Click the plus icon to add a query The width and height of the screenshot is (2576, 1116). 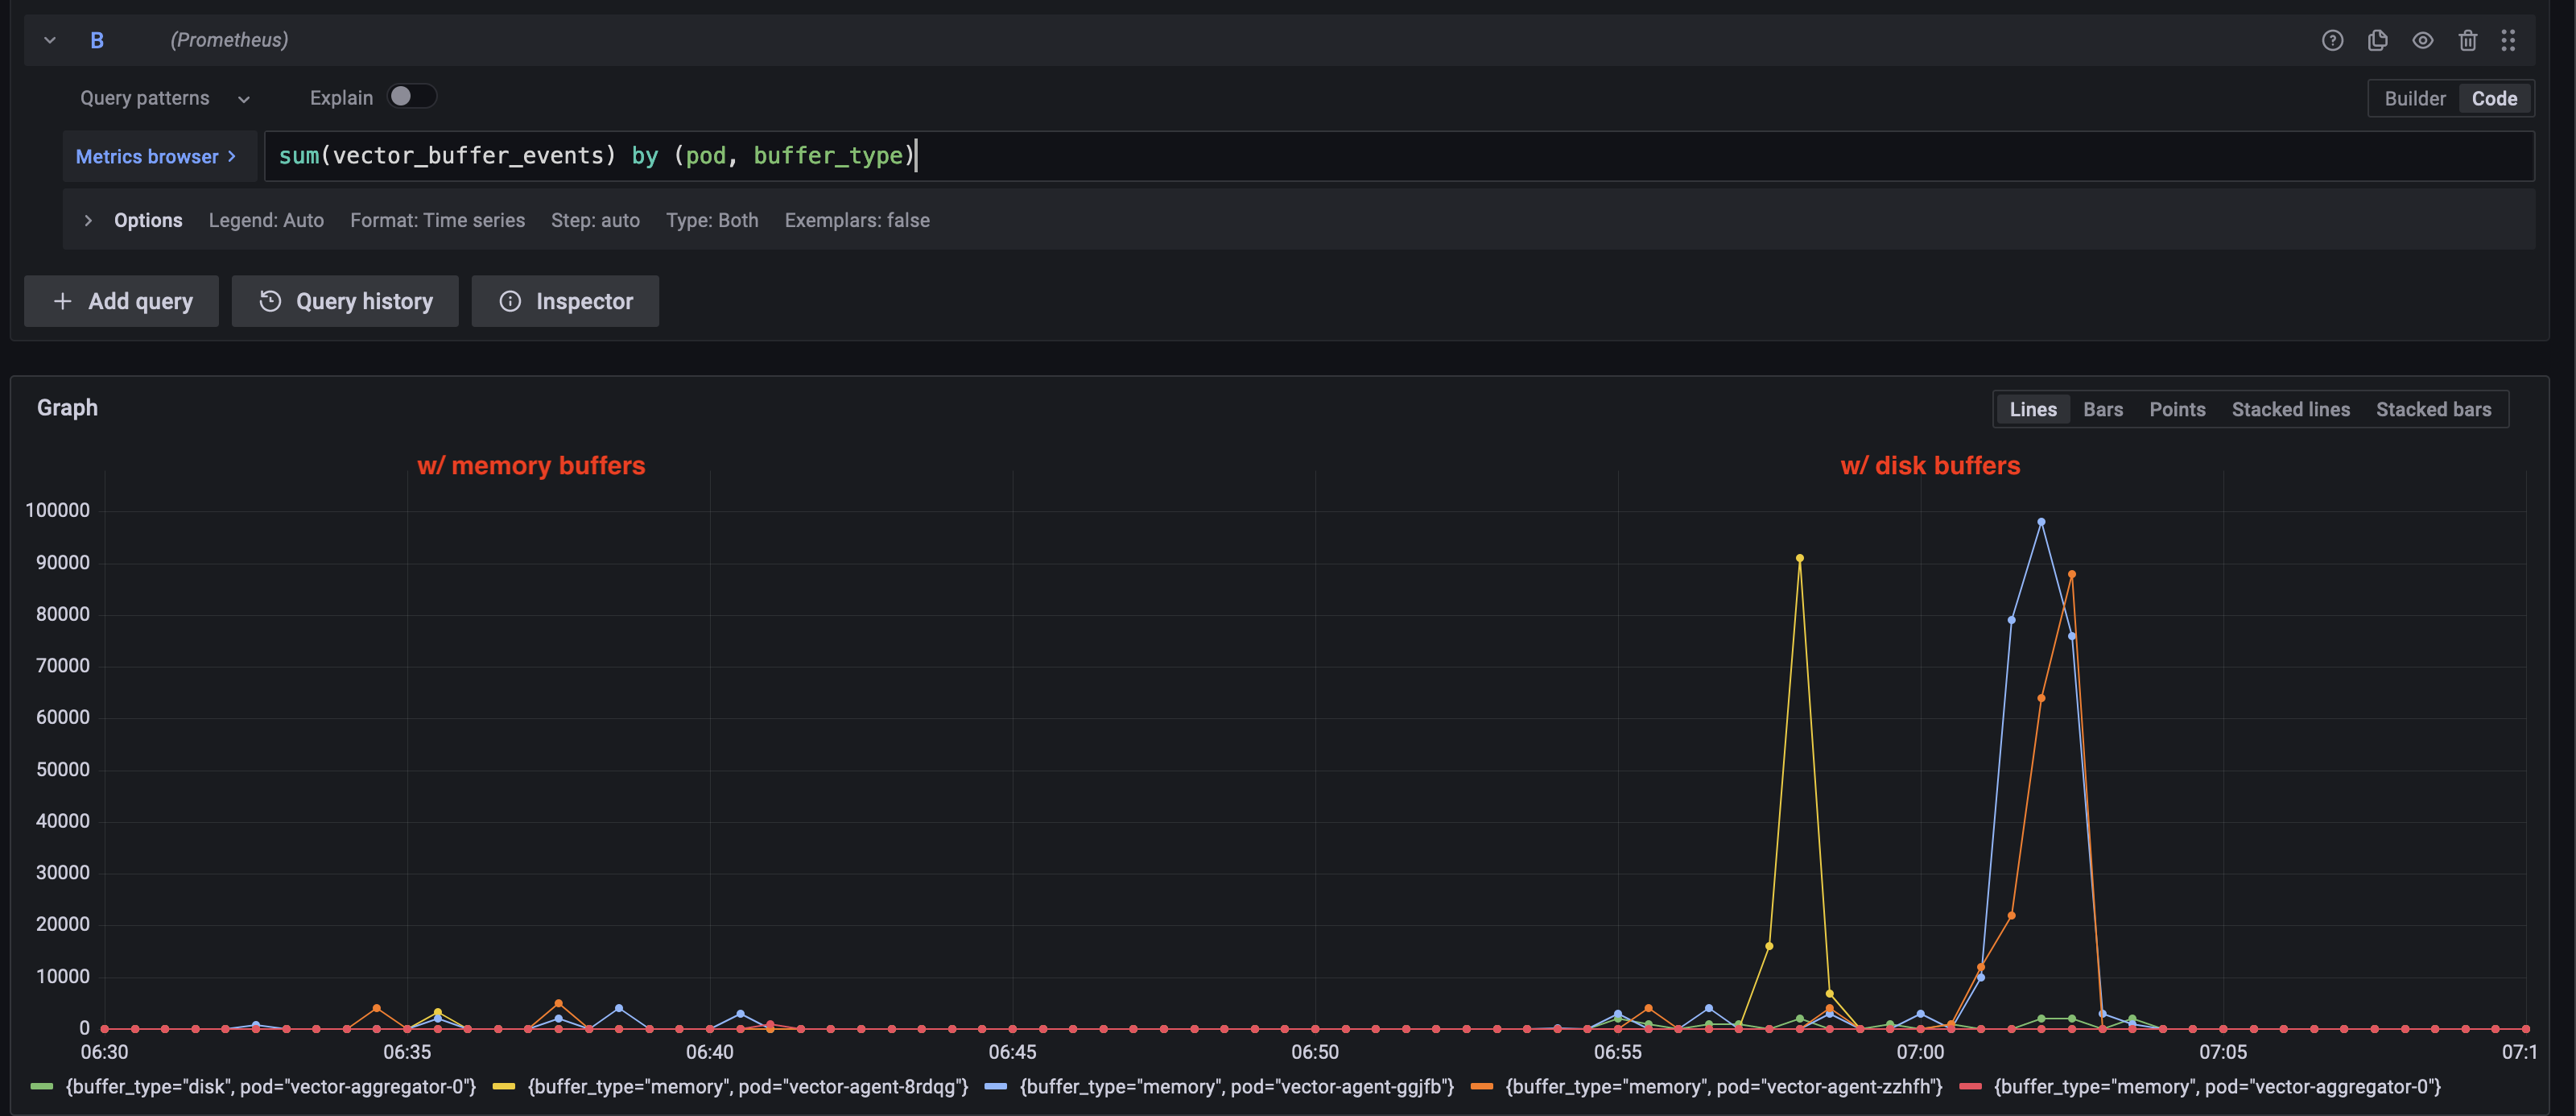coord(62,301)
